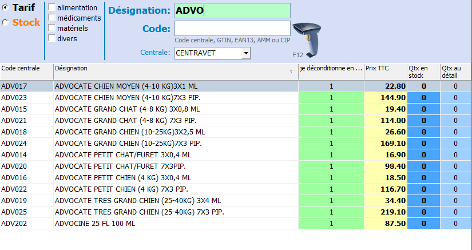Click the price 22.80
Image resolution: width=472 pixels, height=250 pixels.
[x=395, y=86]
